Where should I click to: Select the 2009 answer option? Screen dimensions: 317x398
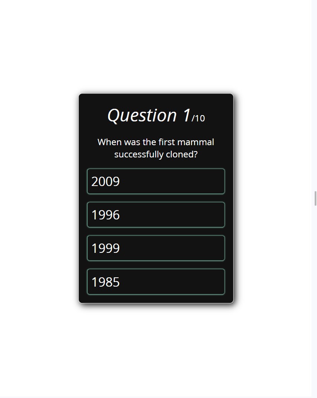point(156,181)
